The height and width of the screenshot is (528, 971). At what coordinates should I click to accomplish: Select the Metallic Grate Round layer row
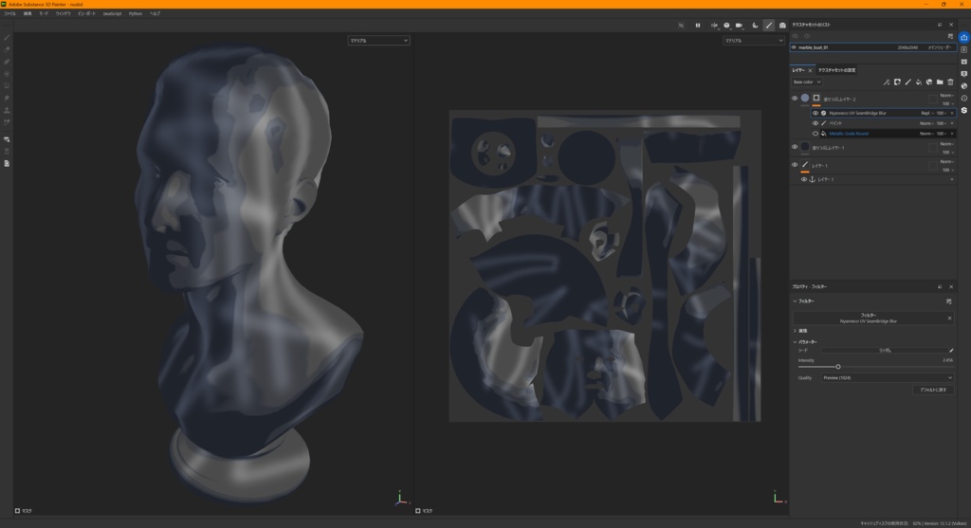(883, 133)
